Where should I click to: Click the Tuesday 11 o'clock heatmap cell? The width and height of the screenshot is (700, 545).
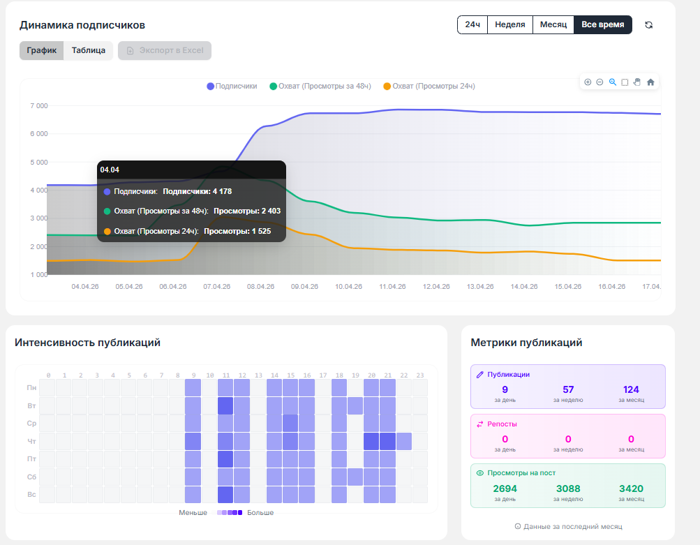pos(225,405)
